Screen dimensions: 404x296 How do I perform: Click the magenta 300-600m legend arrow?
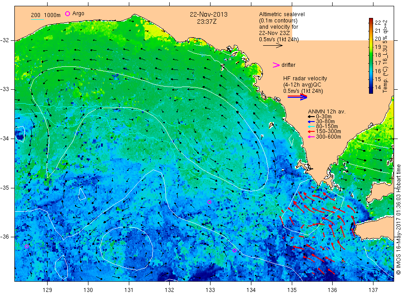(x=311, y=137)
